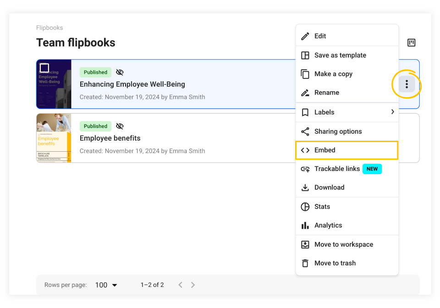Click the layout icon at top right
The image size is (440, 308).
[x=411, y=42]
